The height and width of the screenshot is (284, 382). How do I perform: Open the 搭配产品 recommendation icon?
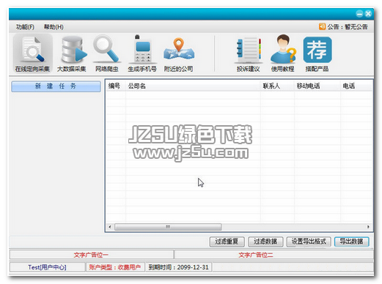point(317,53)
